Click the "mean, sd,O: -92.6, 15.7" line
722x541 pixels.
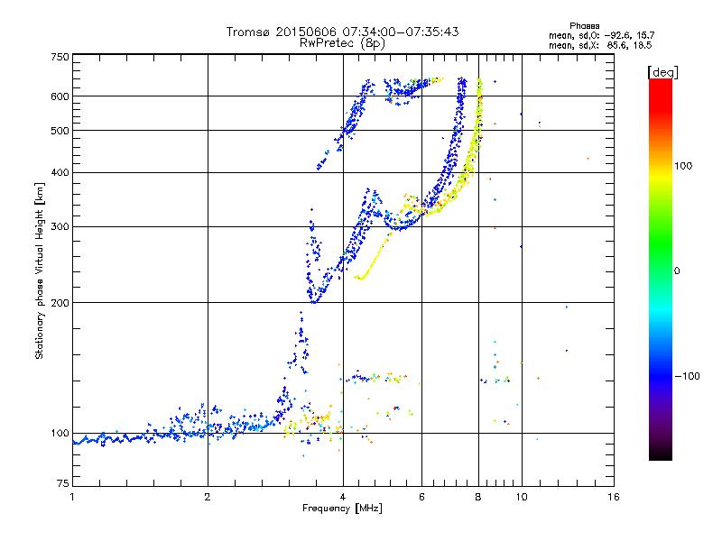(601, 35)
